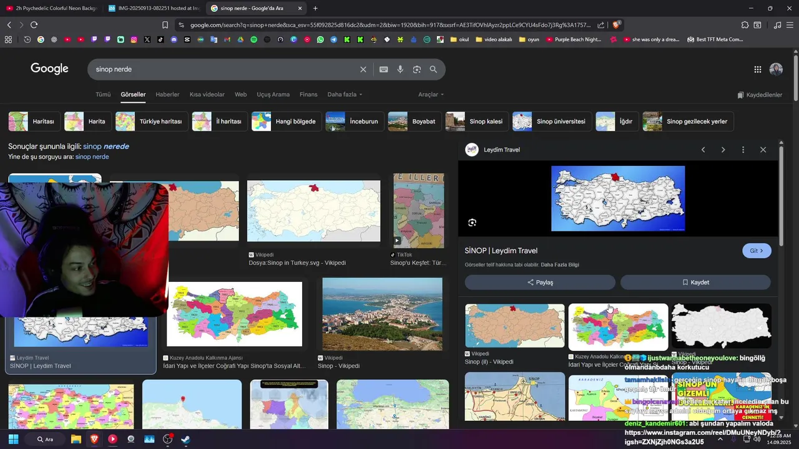Open the Spotify bookmark

(253, 39)
